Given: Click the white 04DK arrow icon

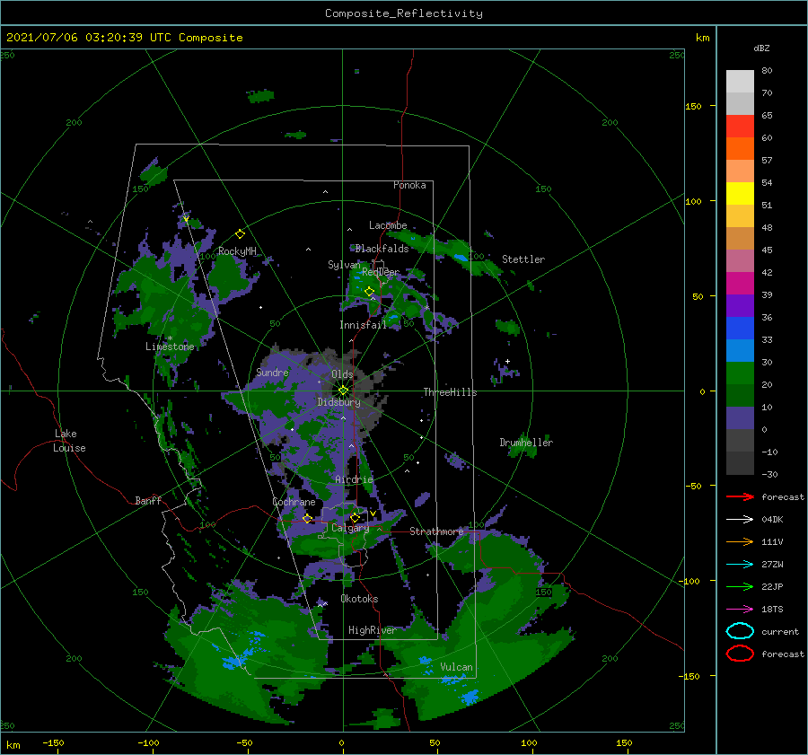Looking at the screenshot, I should click(x=740, y=519).
